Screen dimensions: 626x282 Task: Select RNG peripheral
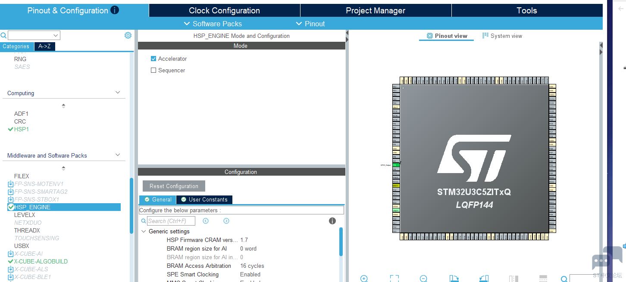click(x=20, y=59)
